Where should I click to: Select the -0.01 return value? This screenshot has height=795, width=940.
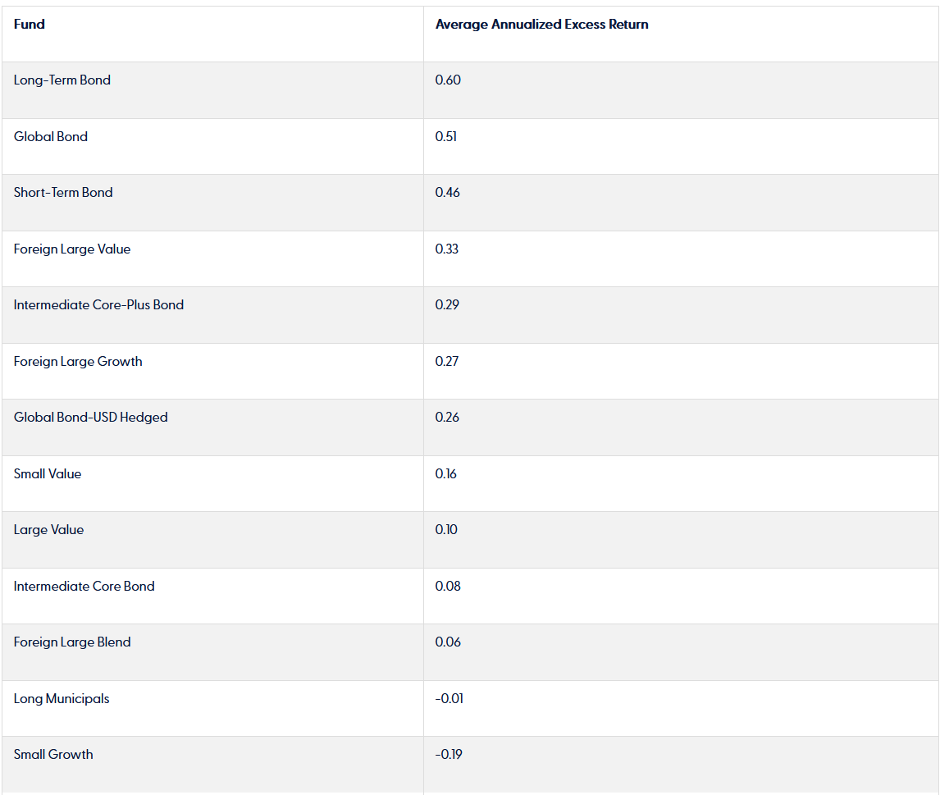pos(449,699)
